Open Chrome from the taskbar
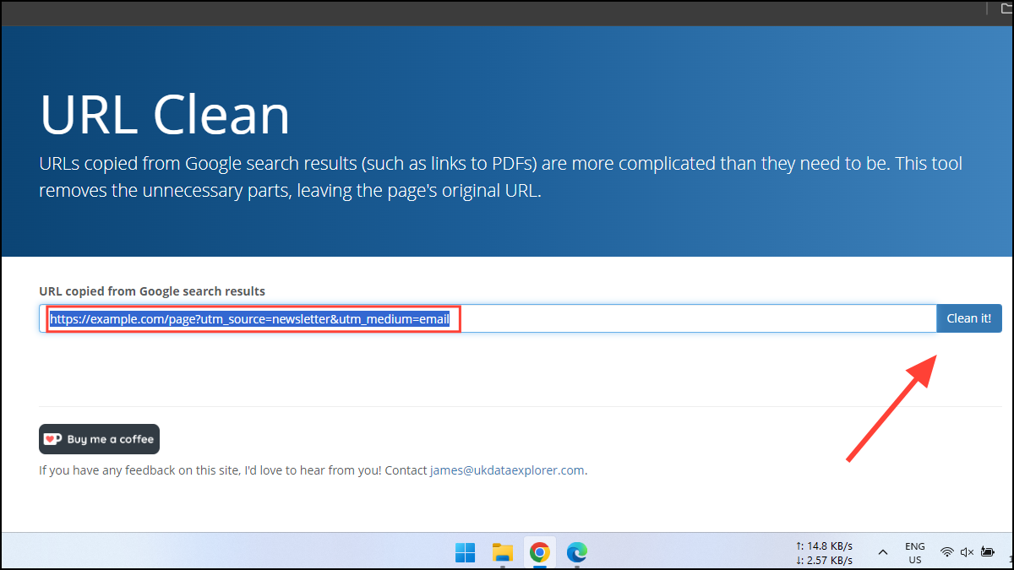Image resolution: width=1014 pixels, height=570 pixels. point(539,553)
